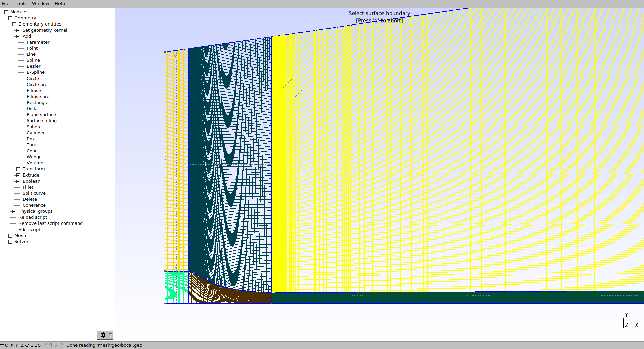Click Split curve in the geometry tree

coord(34,193)
